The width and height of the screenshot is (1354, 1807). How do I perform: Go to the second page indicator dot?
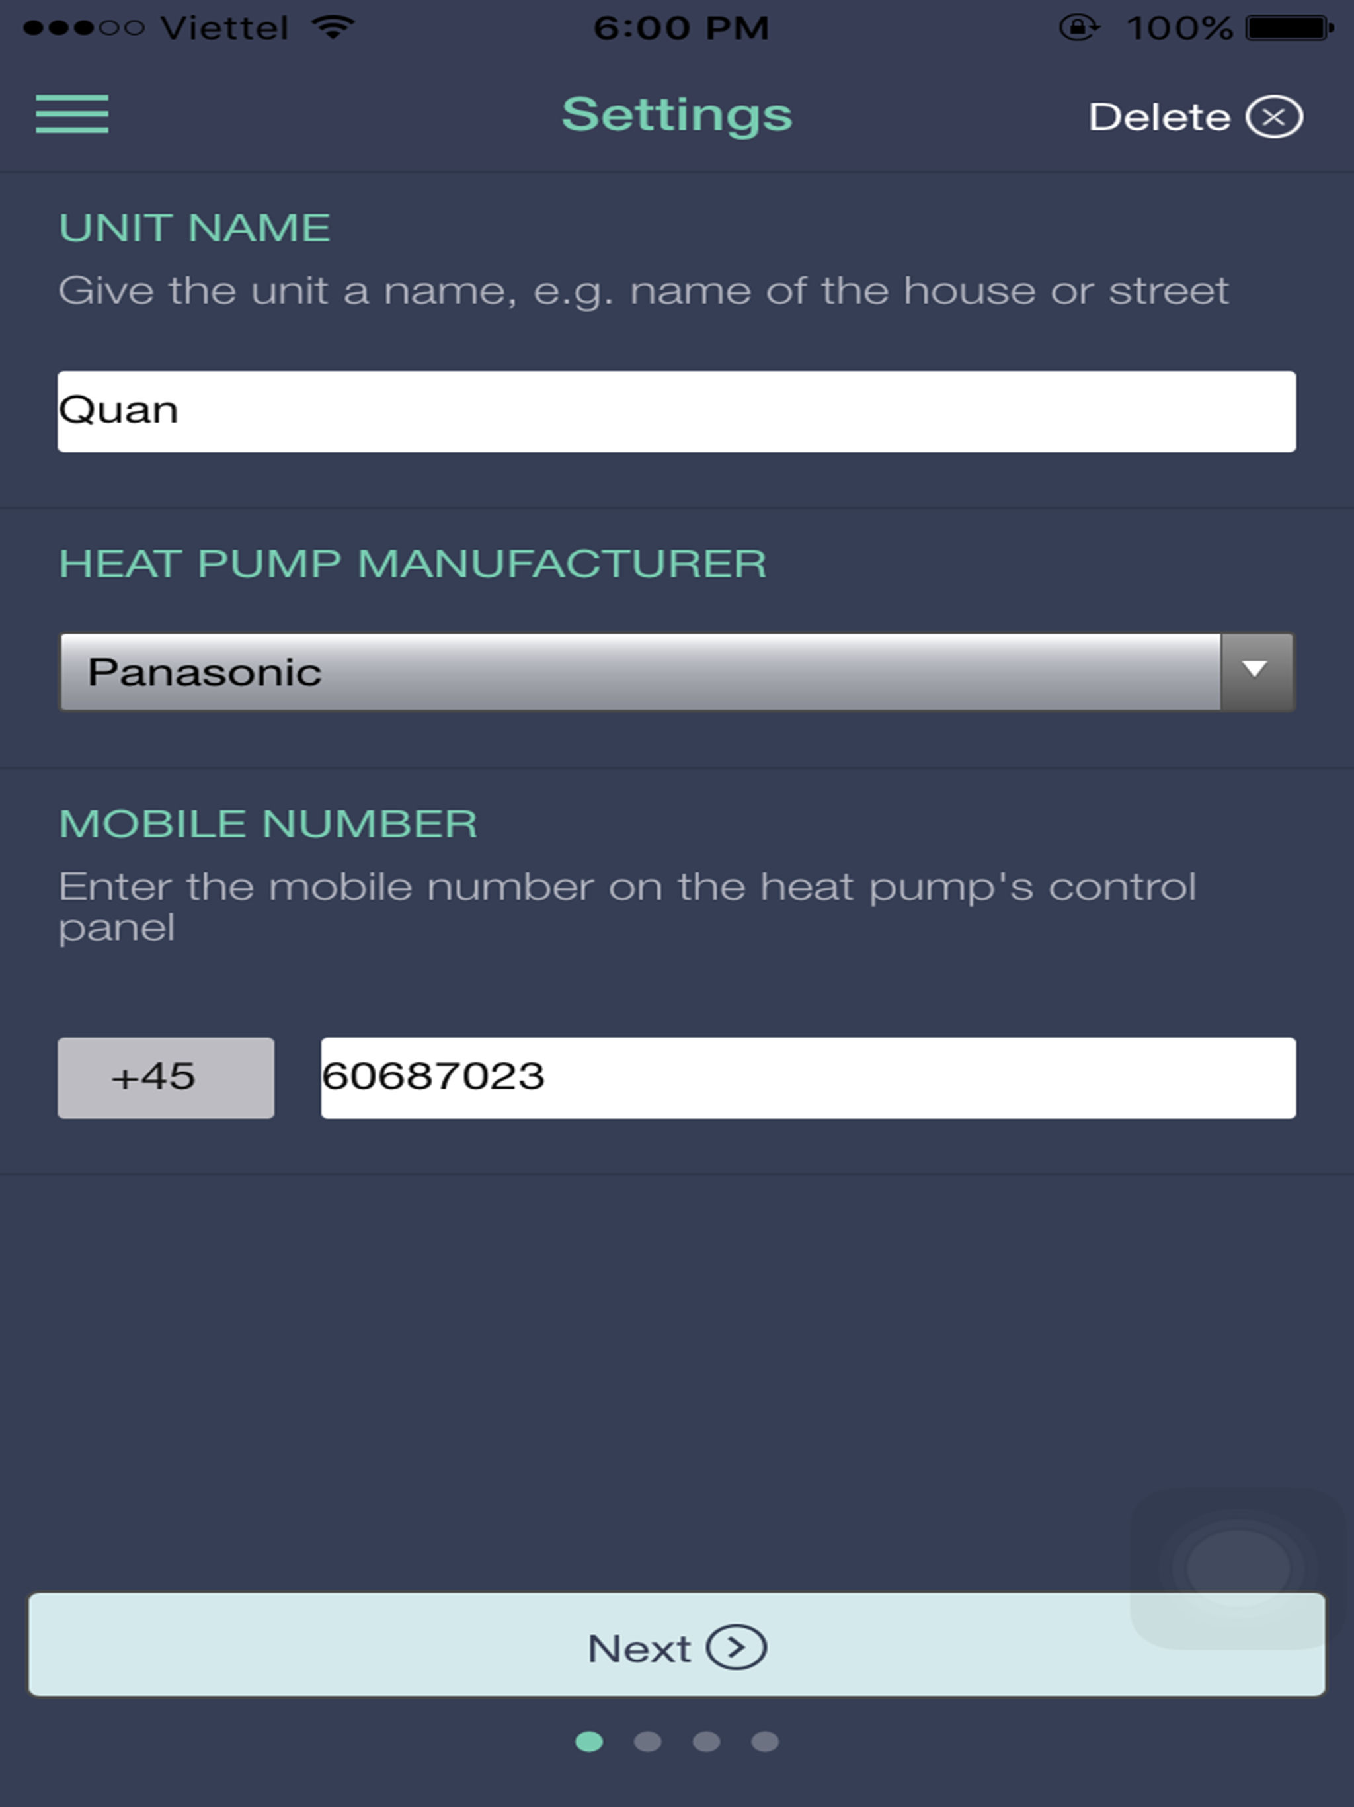[648, 1742]
